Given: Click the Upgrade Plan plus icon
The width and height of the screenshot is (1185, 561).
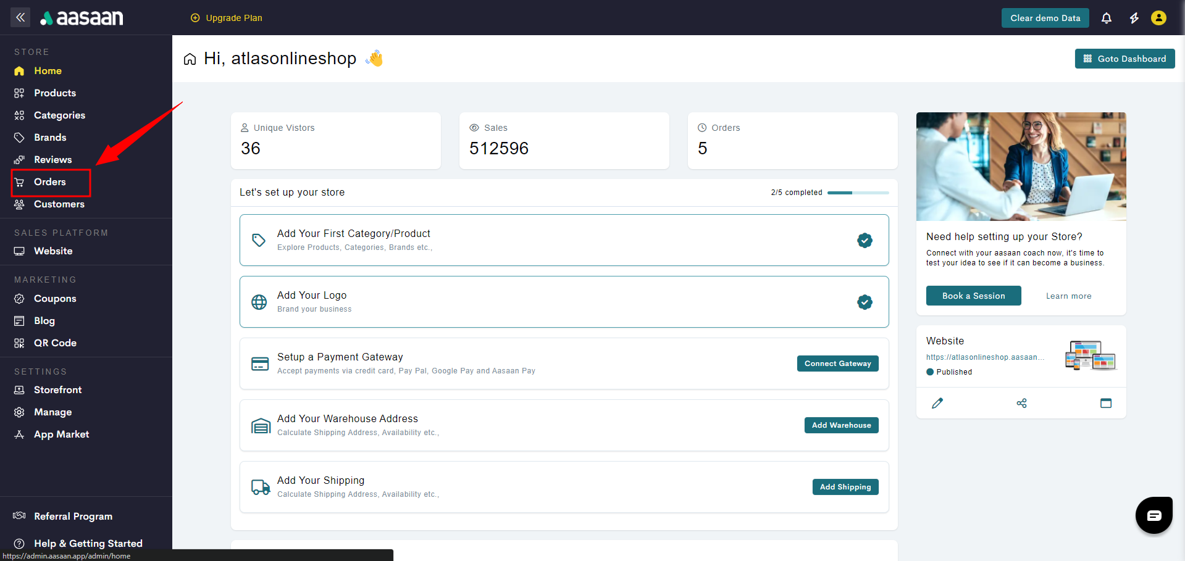Looking at the screenshot, I should click(195, 18).
